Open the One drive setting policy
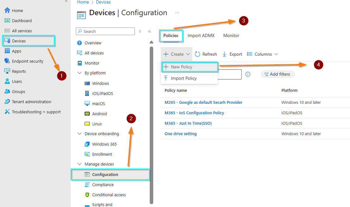The width and height of the screenshot is (350, 207). [181, 134]
